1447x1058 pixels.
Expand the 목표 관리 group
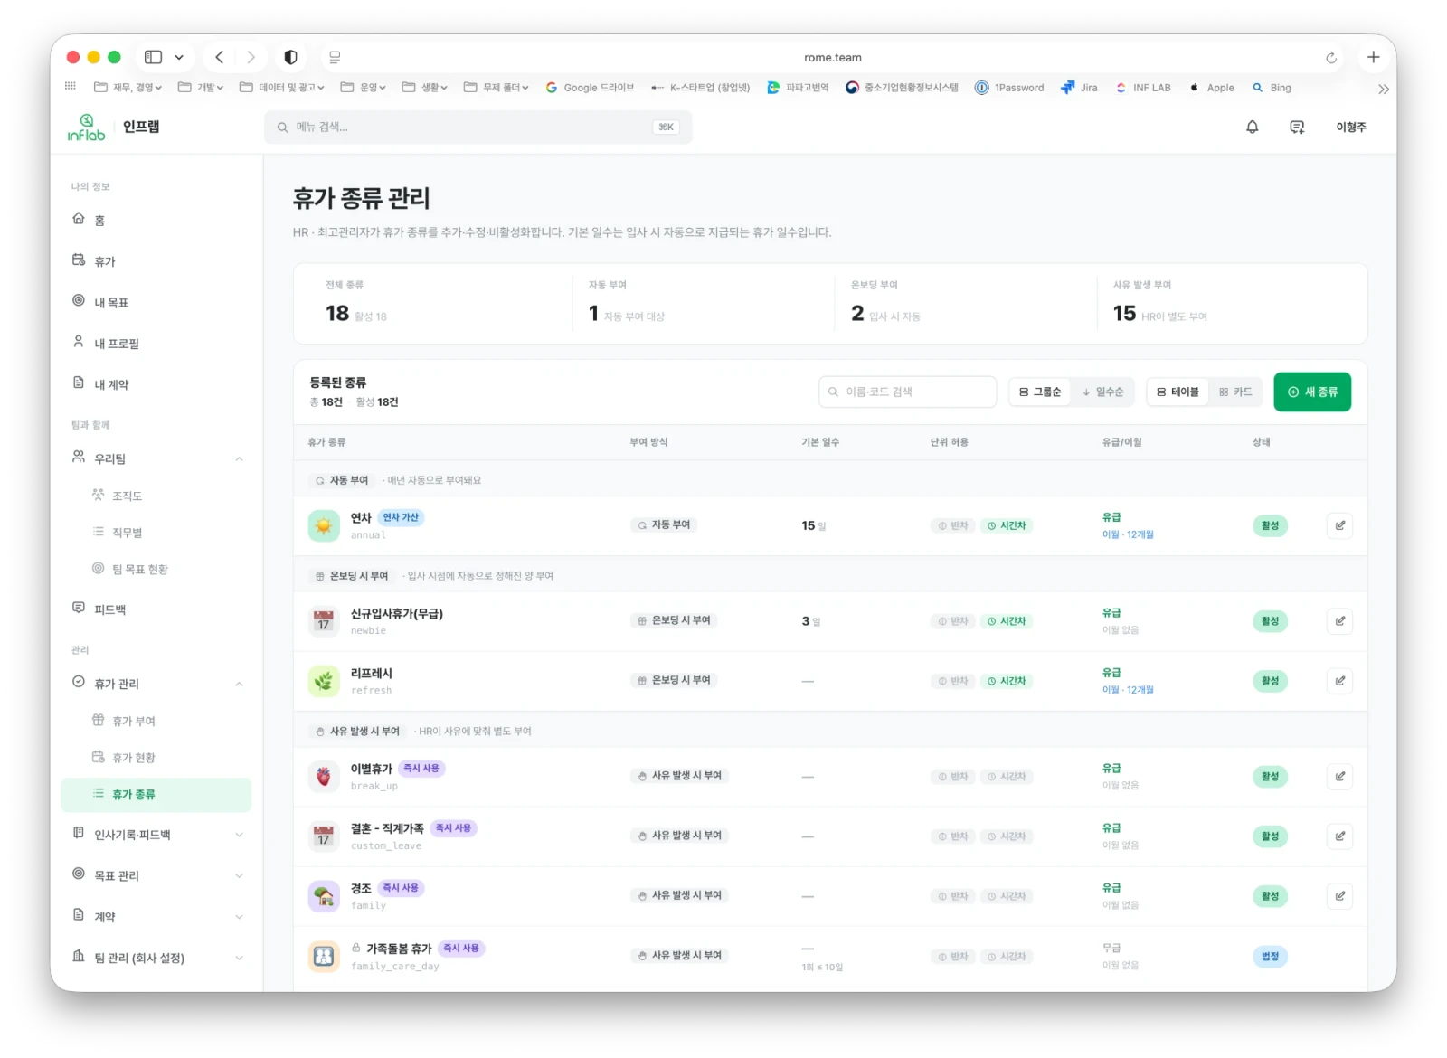239,875
